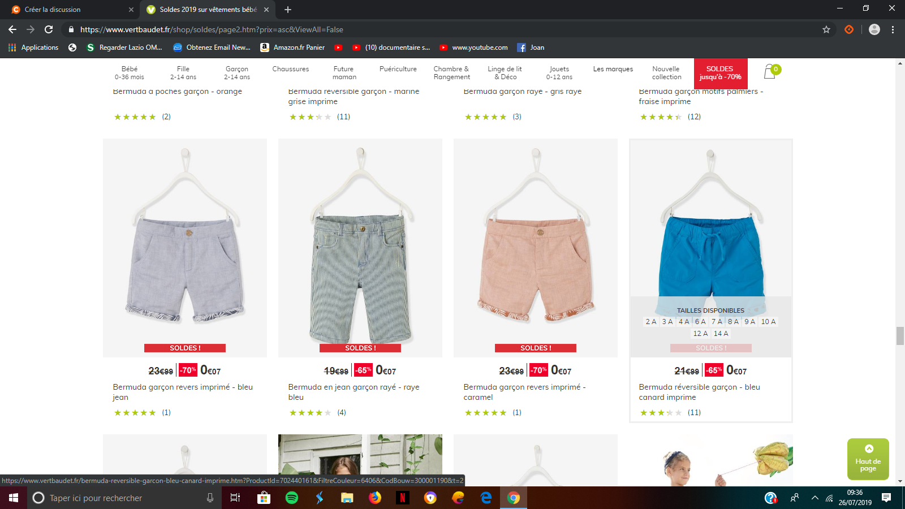Launch Netflix from the taskbar

pyautogui.click(x=402, y=498)
